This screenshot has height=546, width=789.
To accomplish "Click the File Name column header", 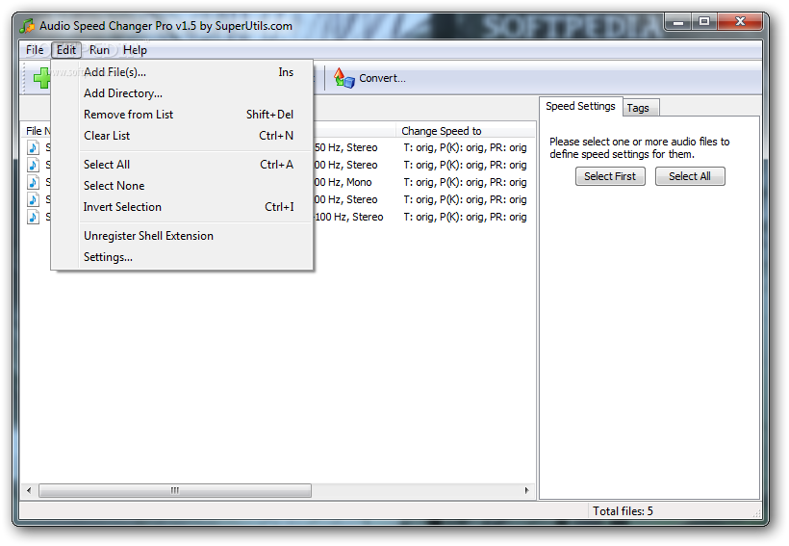I will point(37,131).
